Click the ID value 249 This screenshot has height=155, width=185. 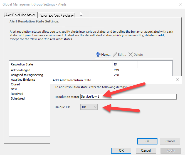pyautogui.click(x=117, y=70)
